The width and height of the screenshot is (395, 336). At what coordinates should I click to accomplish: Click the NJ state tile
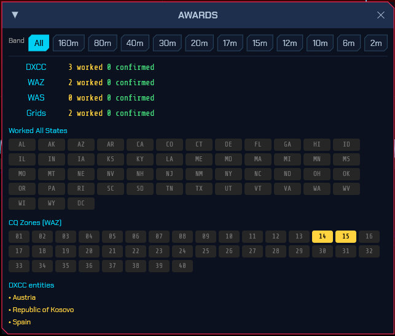click(x=170, y=174)
